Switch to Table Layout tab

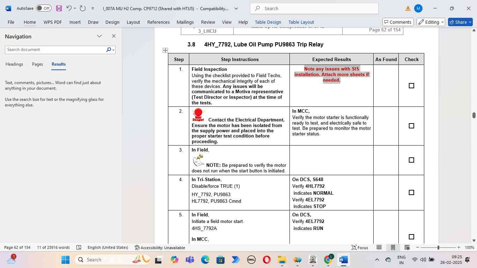[301, 22]
